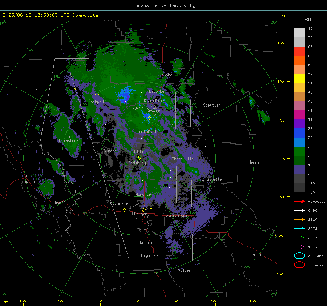This screenshot has width=327, height=306.
Task: Click the white plus marker west of Hanna
Action: [x=205, y=146]
